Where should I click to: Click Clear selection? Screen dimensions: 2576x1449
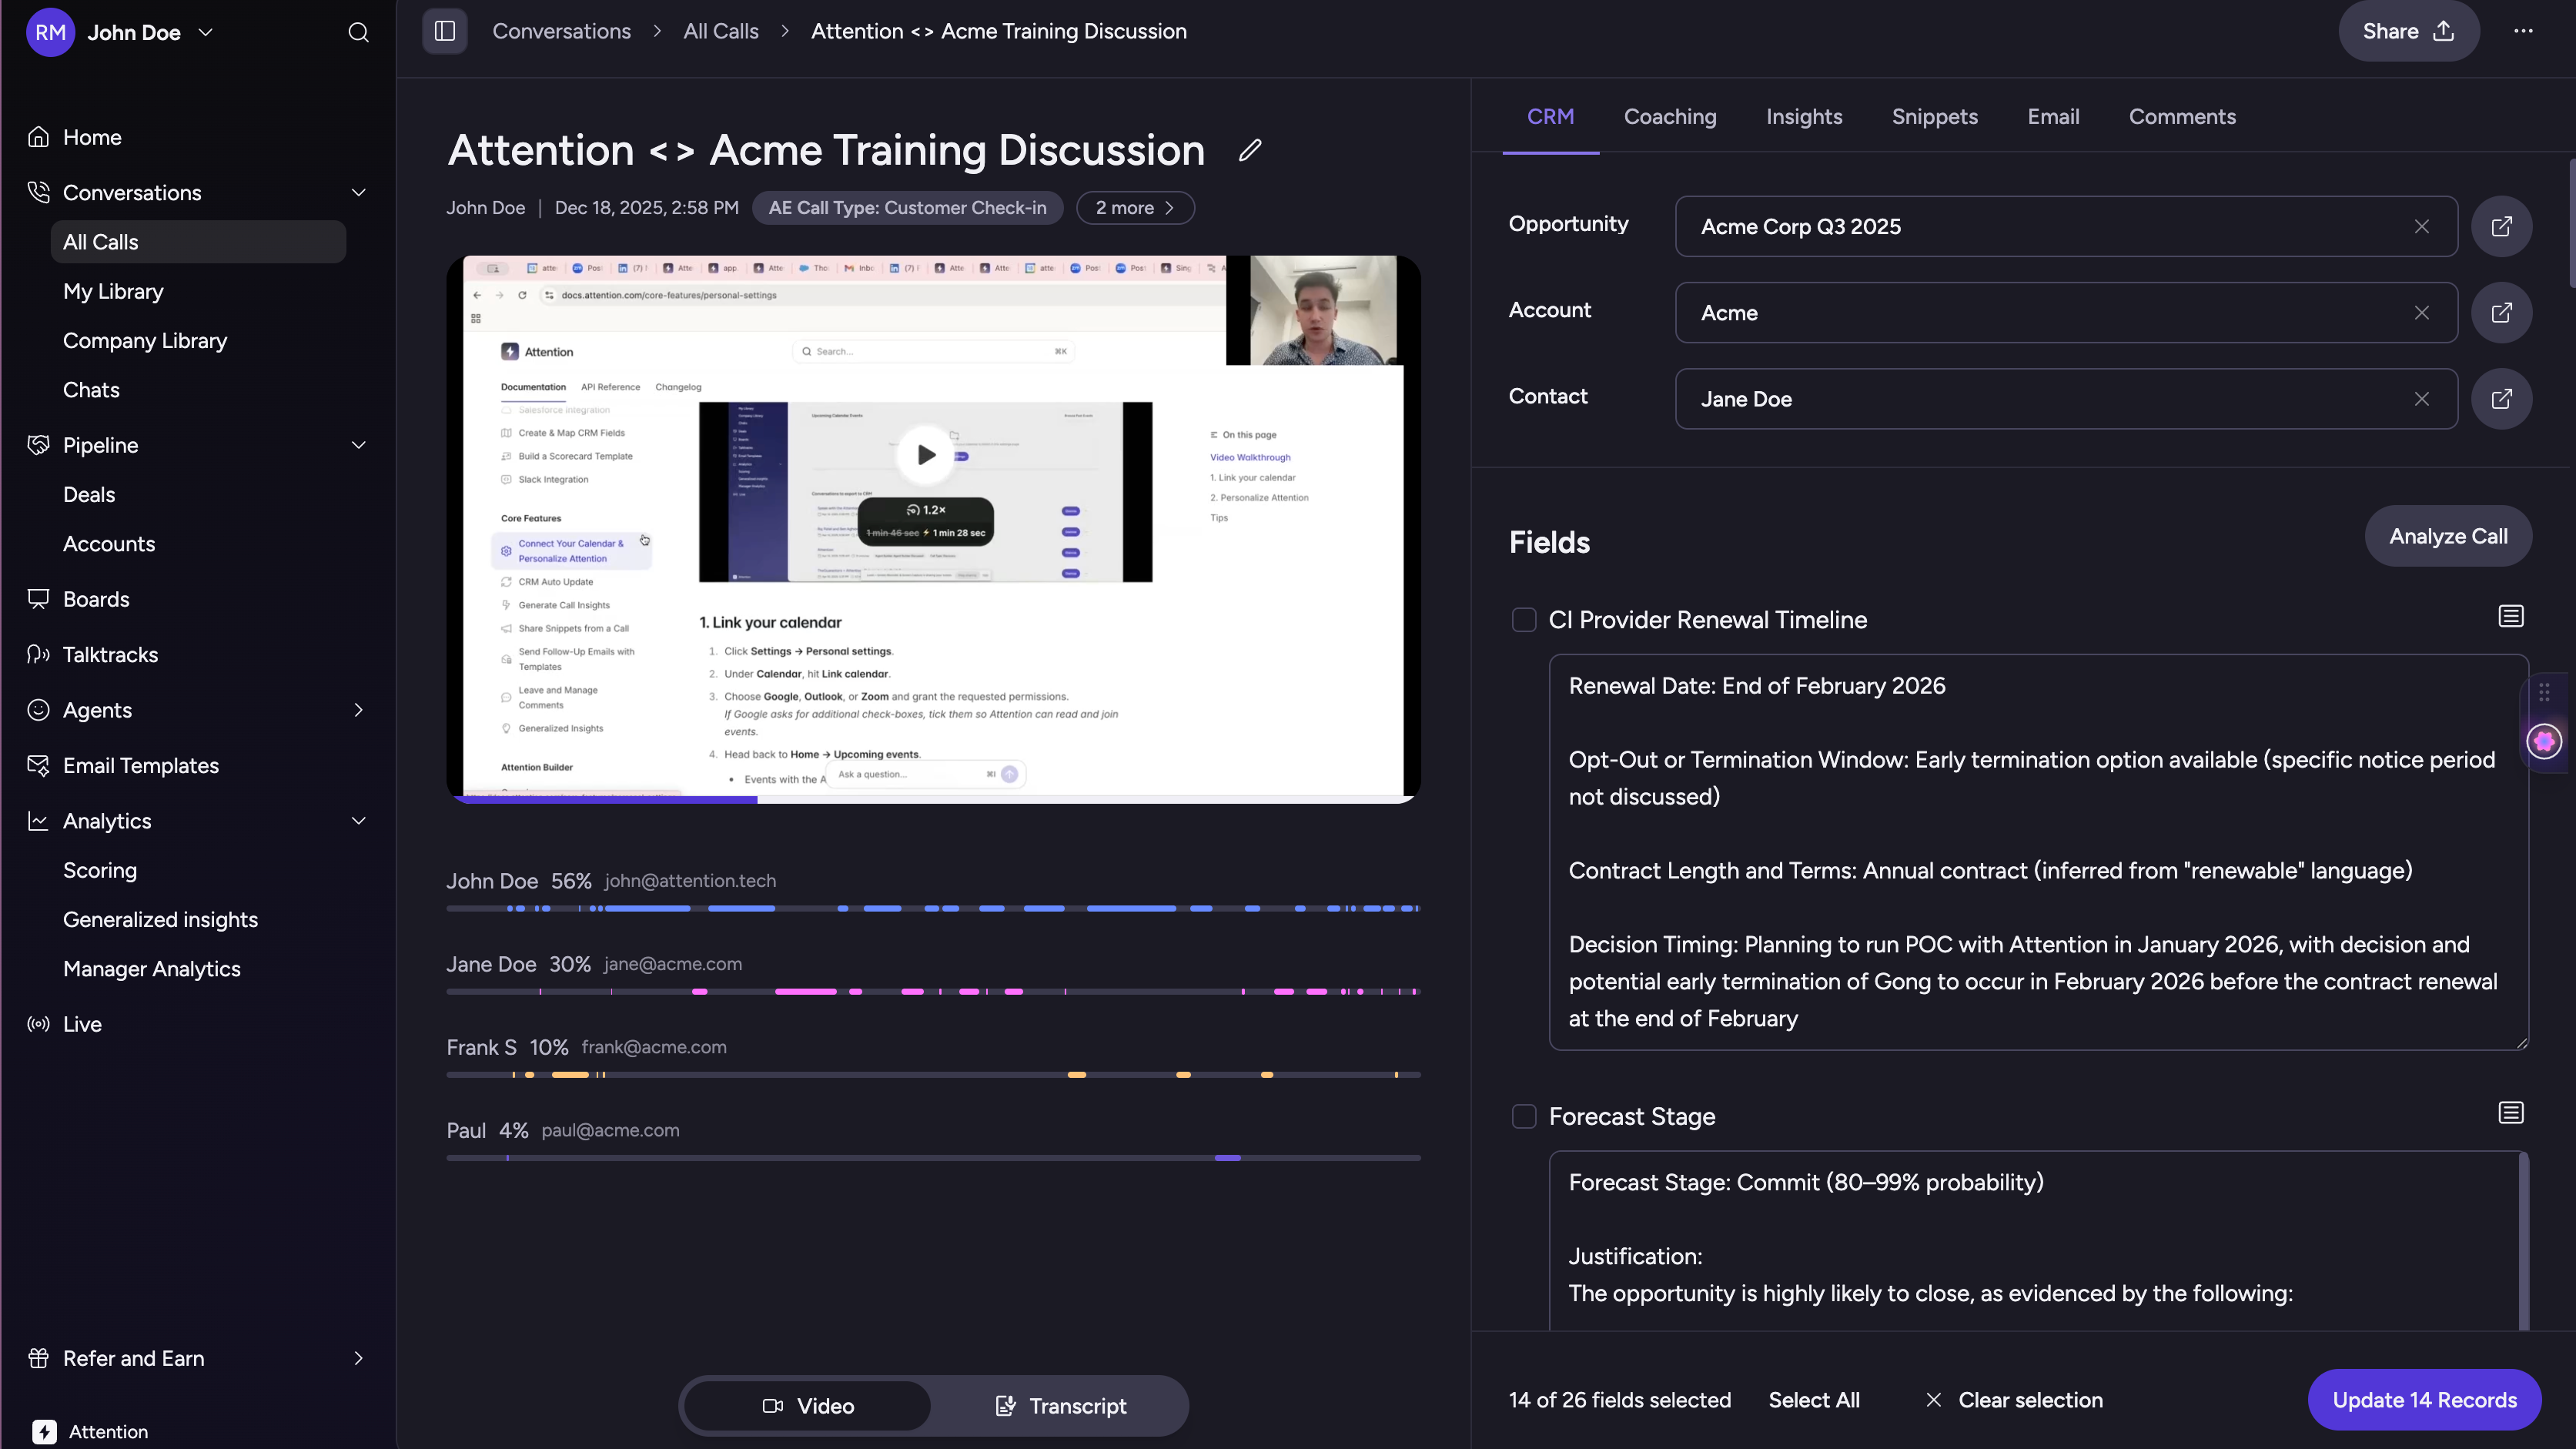(2014, 1400)
